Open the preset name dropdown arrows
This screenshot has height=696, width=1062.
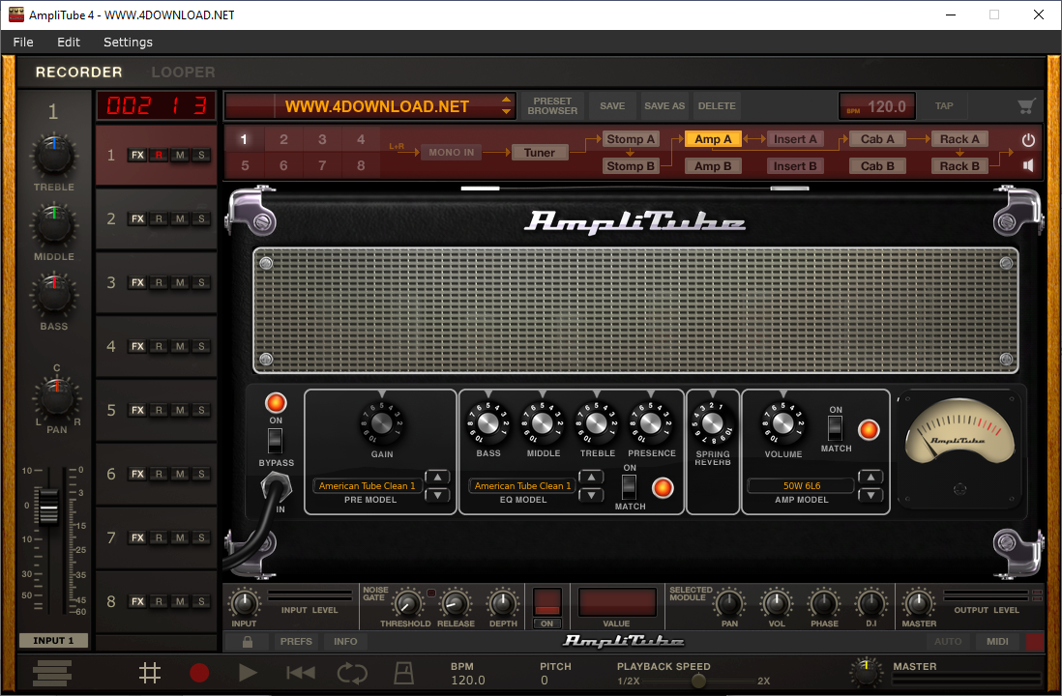[x=506, y=105]
